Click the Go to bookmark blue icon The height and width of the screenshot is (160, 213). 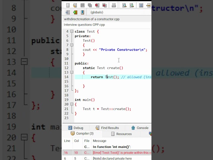[83, 12]
